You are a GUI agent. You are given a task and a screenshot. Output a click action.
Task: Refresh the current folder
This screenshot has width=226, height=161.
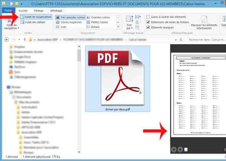(181, 40)
